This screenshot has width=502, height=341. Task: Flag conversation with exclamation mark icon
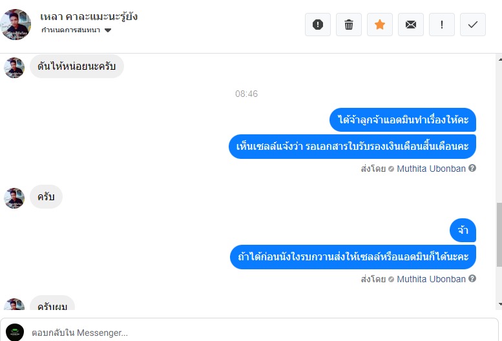pos(442,25)
